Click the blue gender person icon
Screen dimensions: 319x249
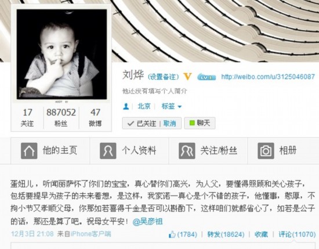coord(126,106)
